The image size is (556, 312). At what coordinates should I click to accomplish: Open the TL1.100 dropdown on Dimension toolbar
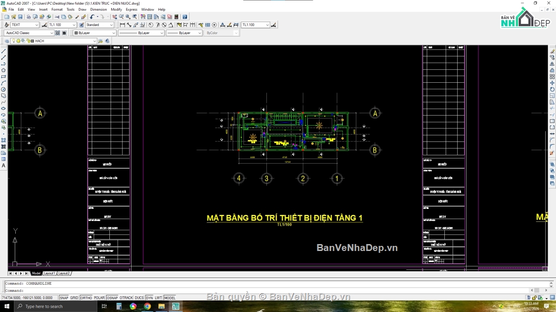(255, 25)
